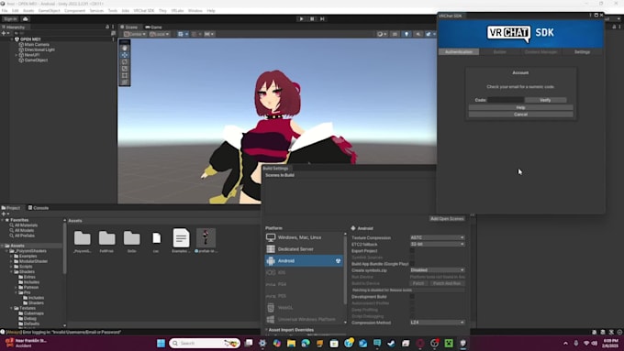Open the Center pivot mode dropdown
Screen dimensions: 624x351
click(x=135, y=34)
